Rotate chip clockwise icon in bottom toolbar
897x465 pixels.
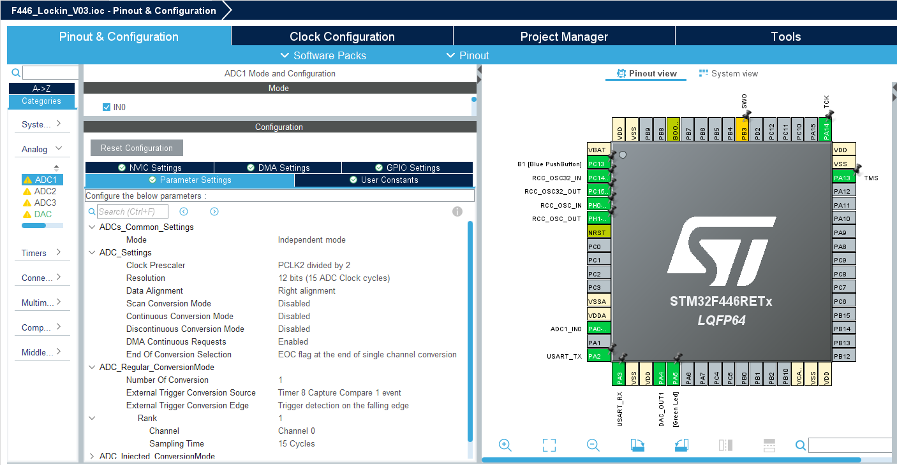637,445
